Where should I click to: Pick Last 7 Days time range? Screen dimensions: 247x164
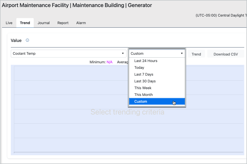pos(144,74)
